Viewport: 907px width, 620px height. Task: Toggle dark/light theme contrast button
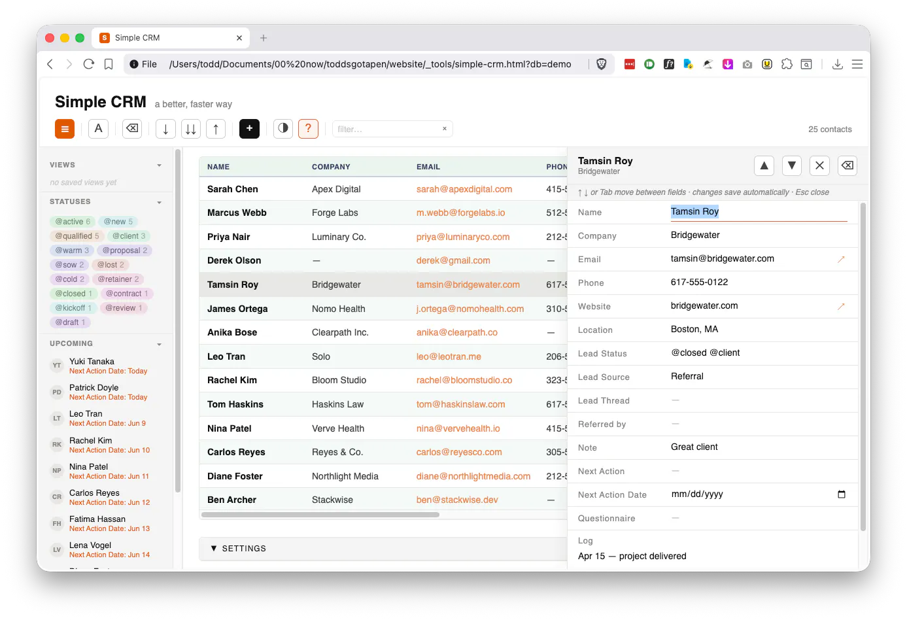(283, 129)
